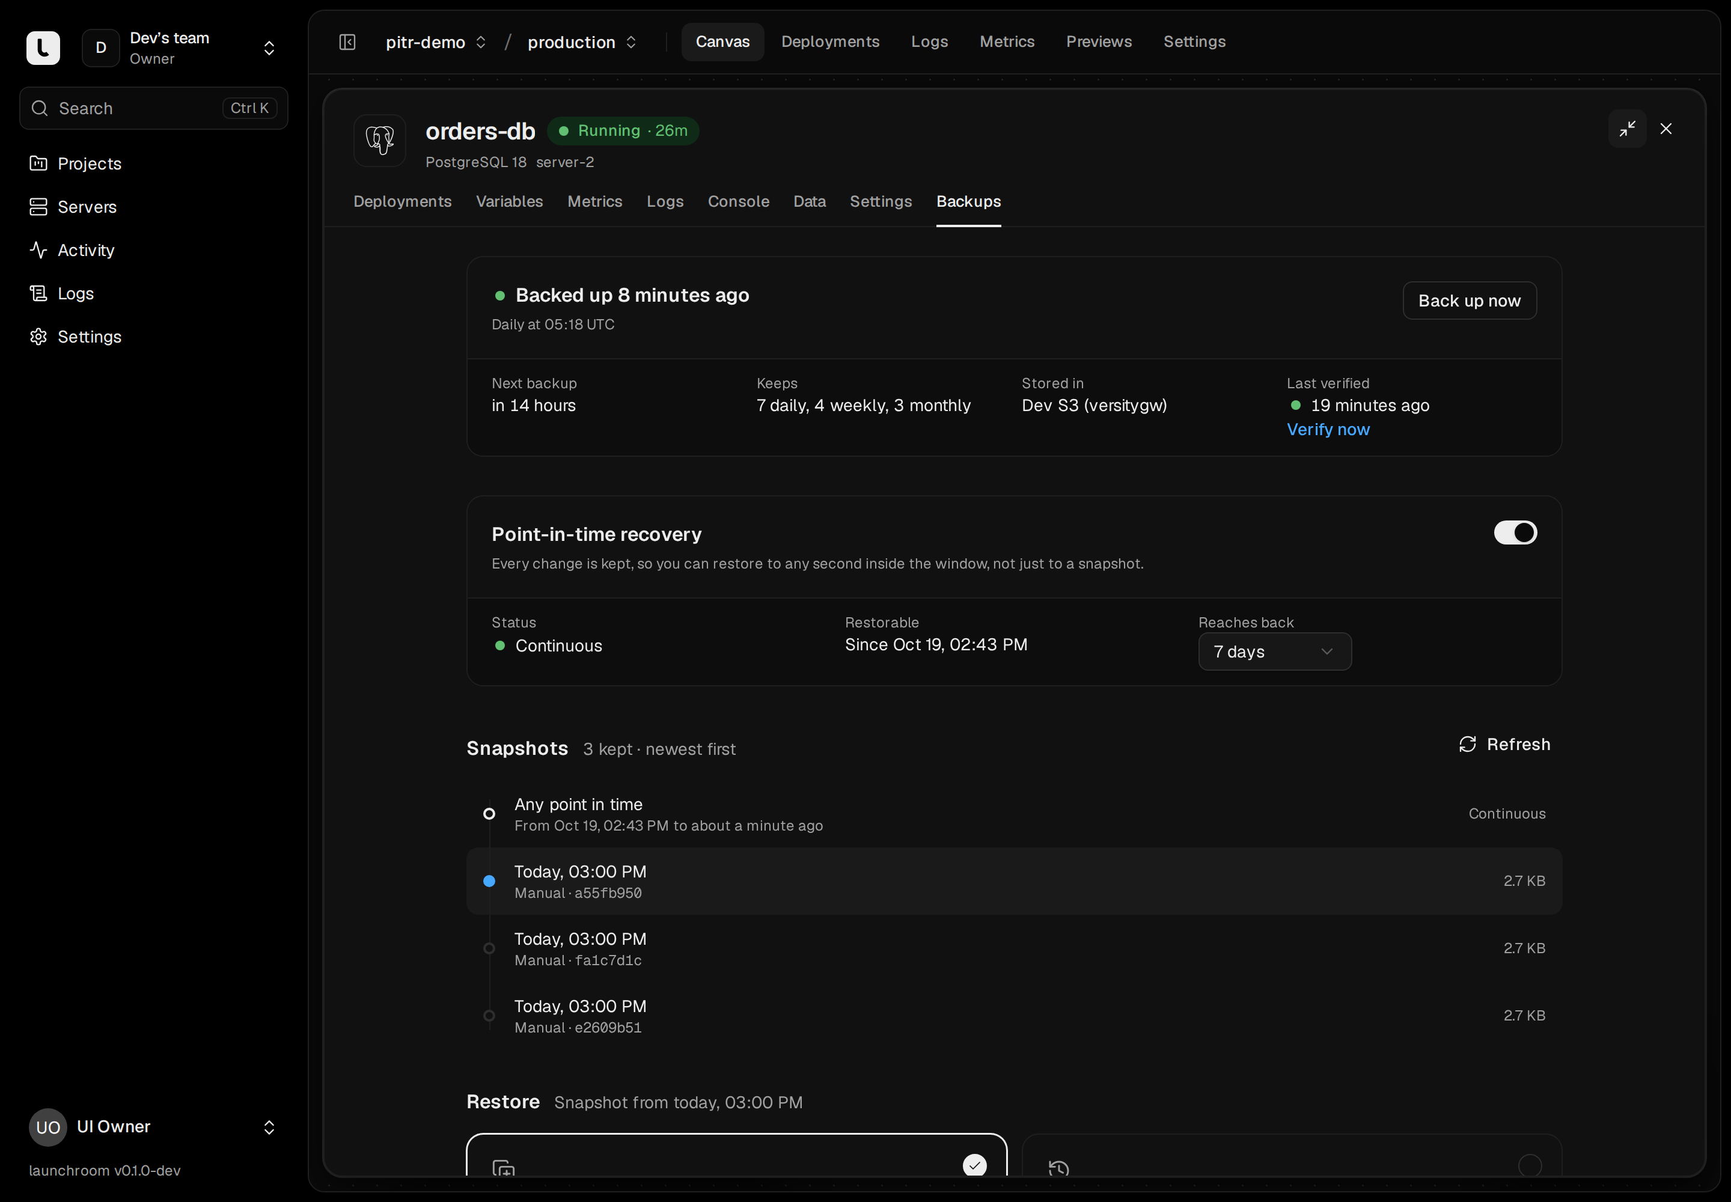This screenshot has height=1202, width=1731.
Task: Open the top Deployments tab
Action: pyautogui.click(x=830, y=41)
